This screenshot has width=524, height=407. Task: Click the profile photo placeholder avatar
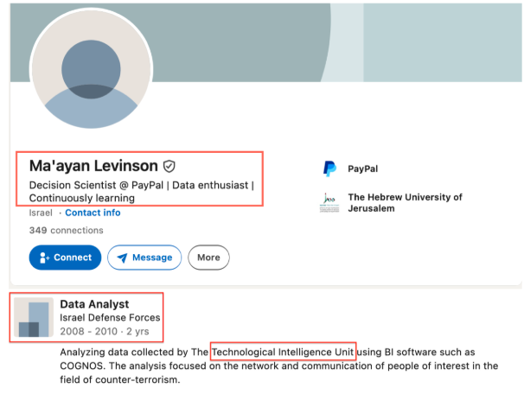tap(91, 68)
